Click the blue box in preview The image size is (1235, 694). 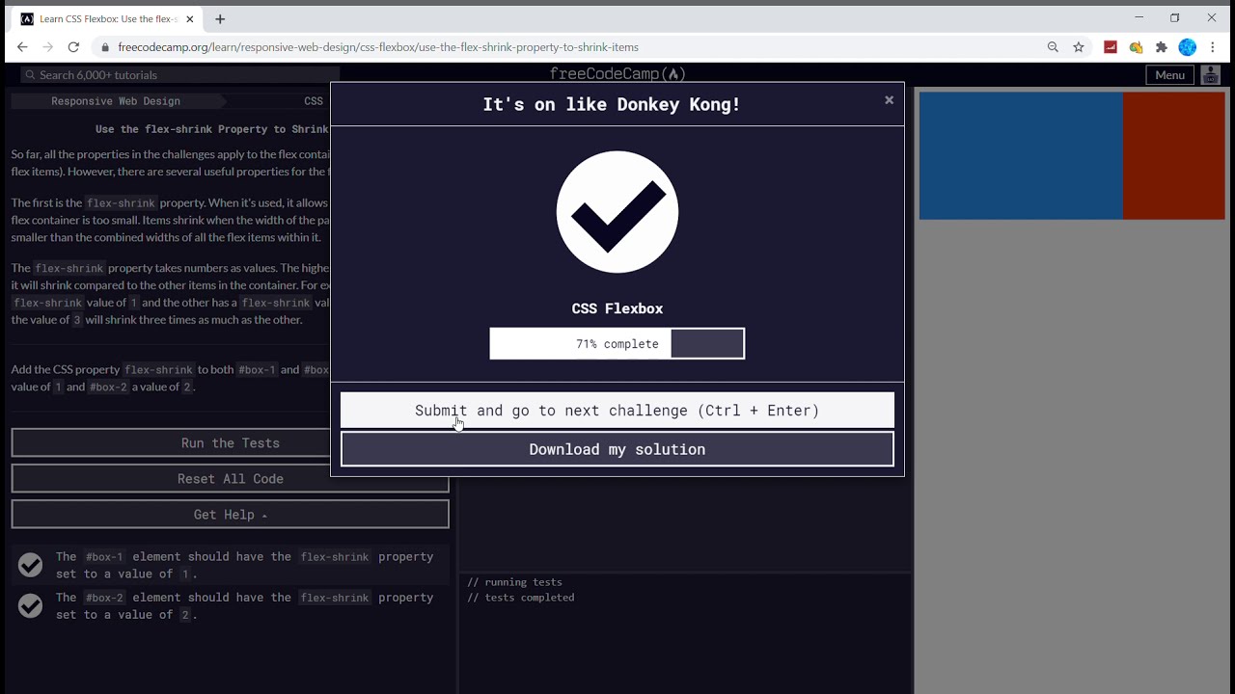tap(1021, 155)
